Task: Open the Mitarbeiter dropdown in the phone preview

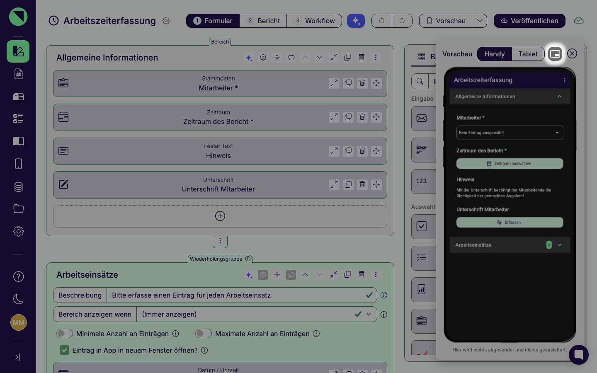Action: [510, 133]
